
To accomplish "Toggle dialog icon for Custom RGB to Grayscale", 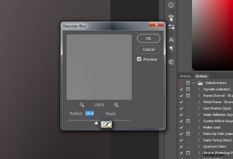I will [188, 121].
